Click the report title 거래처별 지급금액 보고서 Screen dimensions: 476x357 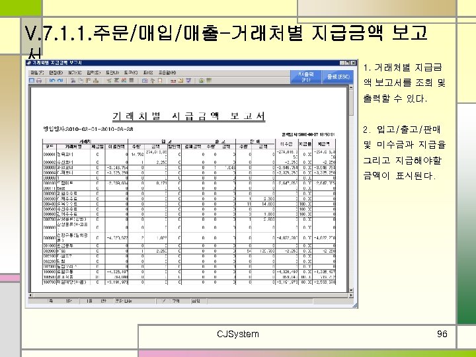(189, 116)
